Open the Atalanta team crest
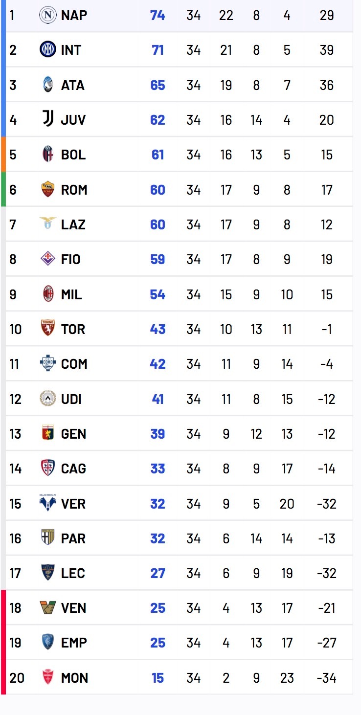The image size is (361, 715). (x=48, y=85)
